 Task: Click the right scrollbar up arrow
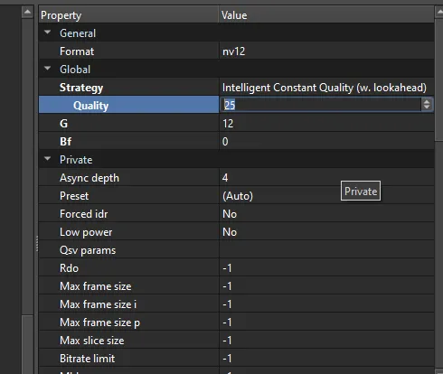(x=439, y=12)
